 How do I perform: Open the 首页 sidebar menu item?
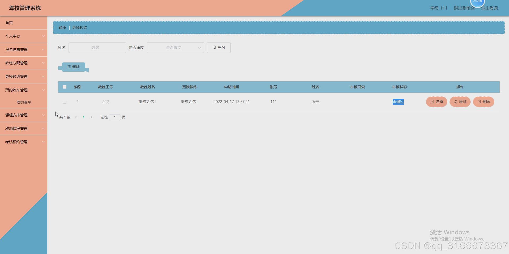9,23
